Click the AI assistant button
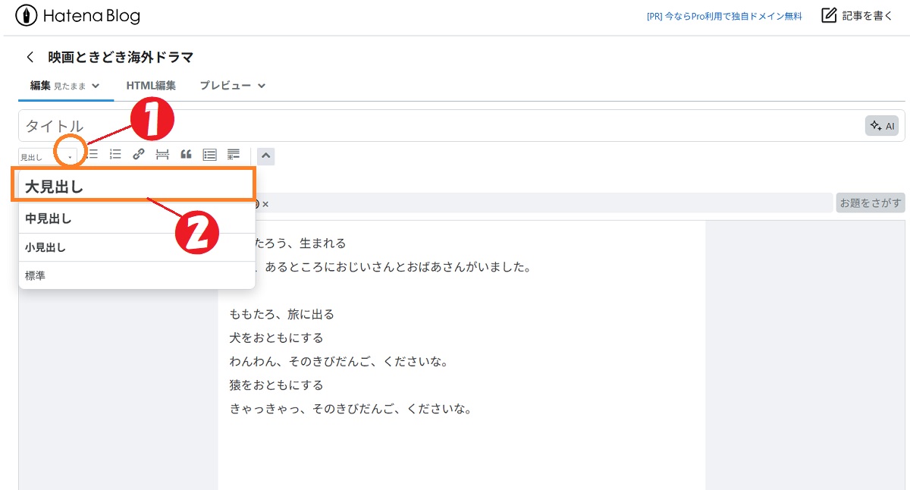This screenshot has height=490, width=910. click(x=882, y=125)
